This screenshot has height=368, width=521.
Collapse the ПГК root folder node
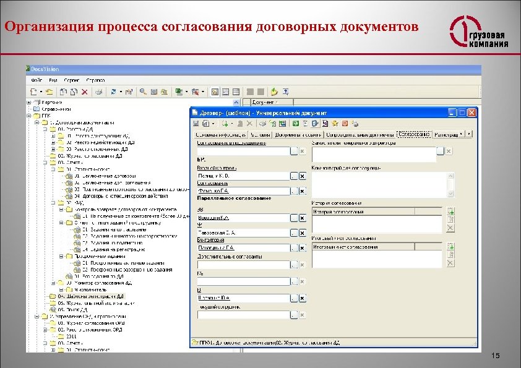click(29, 116)
